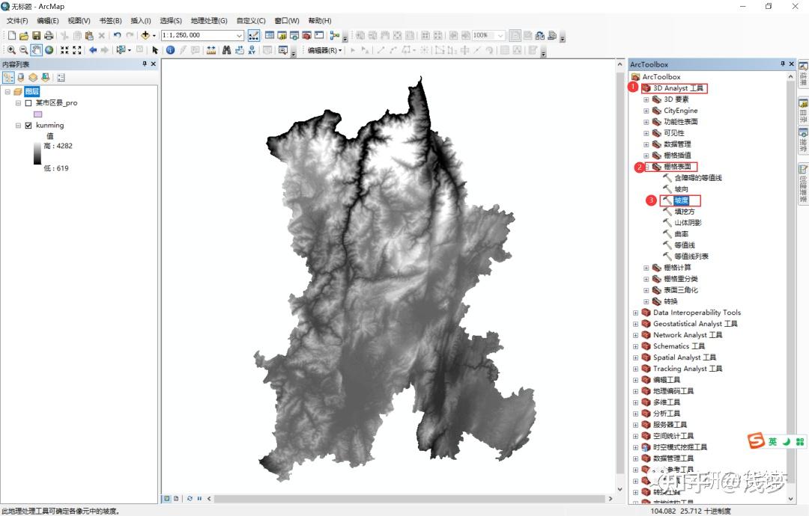Click the Fixed Zoom In icon
Screen dimensions: 809x516
(64, 50)
